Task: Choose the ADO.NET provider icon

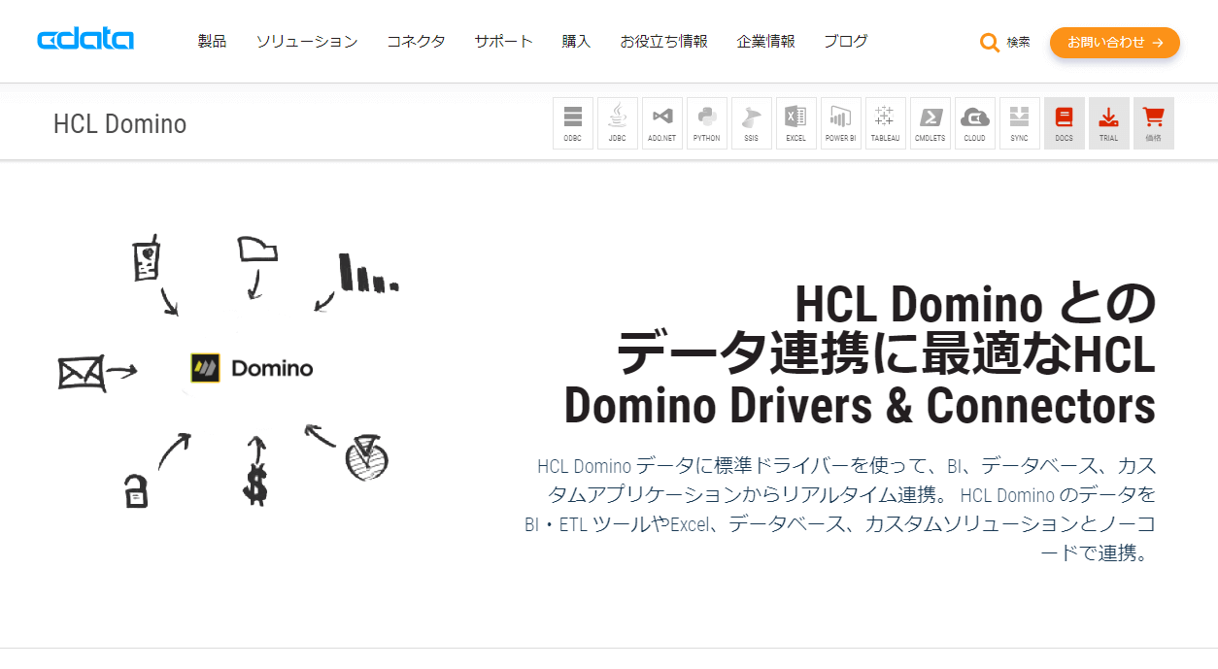Action: (662, 123)
